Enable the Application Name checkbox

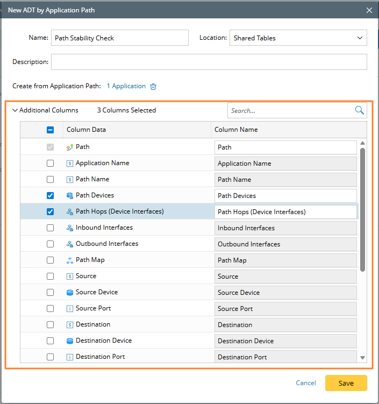coord(51,163)
